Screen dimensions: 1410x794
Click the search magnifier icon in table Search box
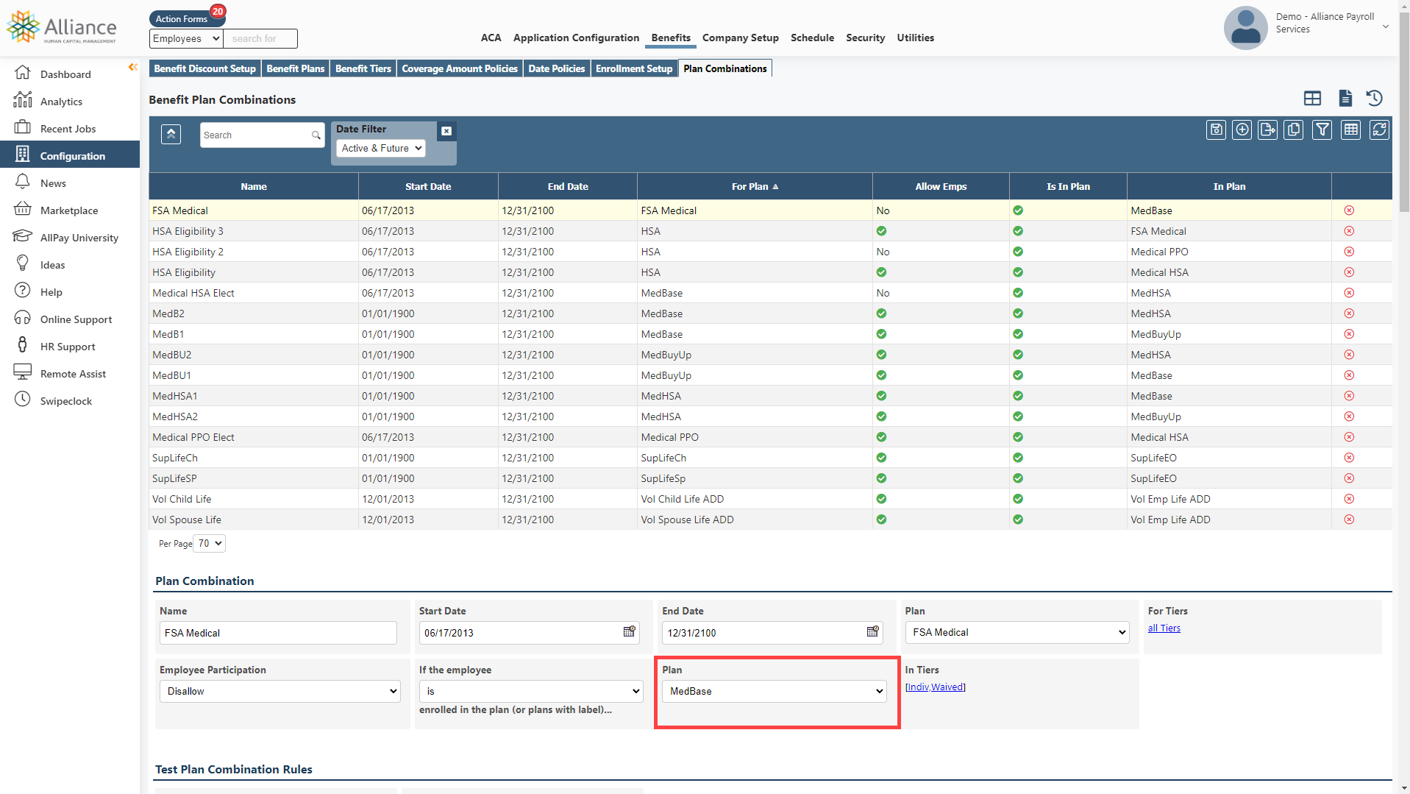tap(316, 135)
